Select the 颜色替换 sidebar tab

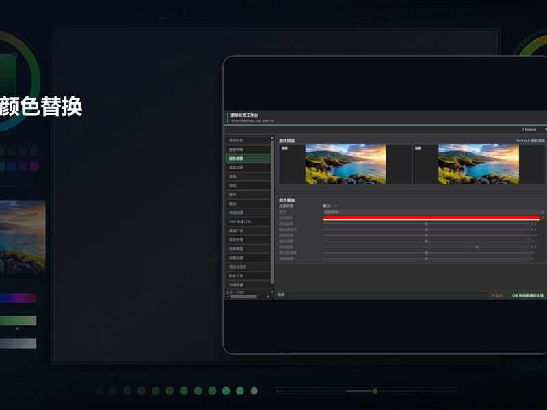[248, 159]
